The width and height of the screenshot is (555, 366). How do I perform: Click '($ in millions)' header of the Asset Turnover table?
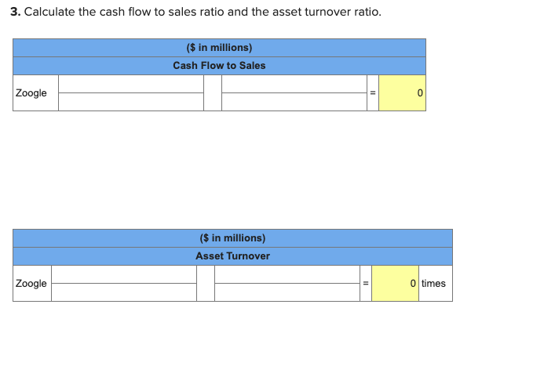(x=232, y=238)
